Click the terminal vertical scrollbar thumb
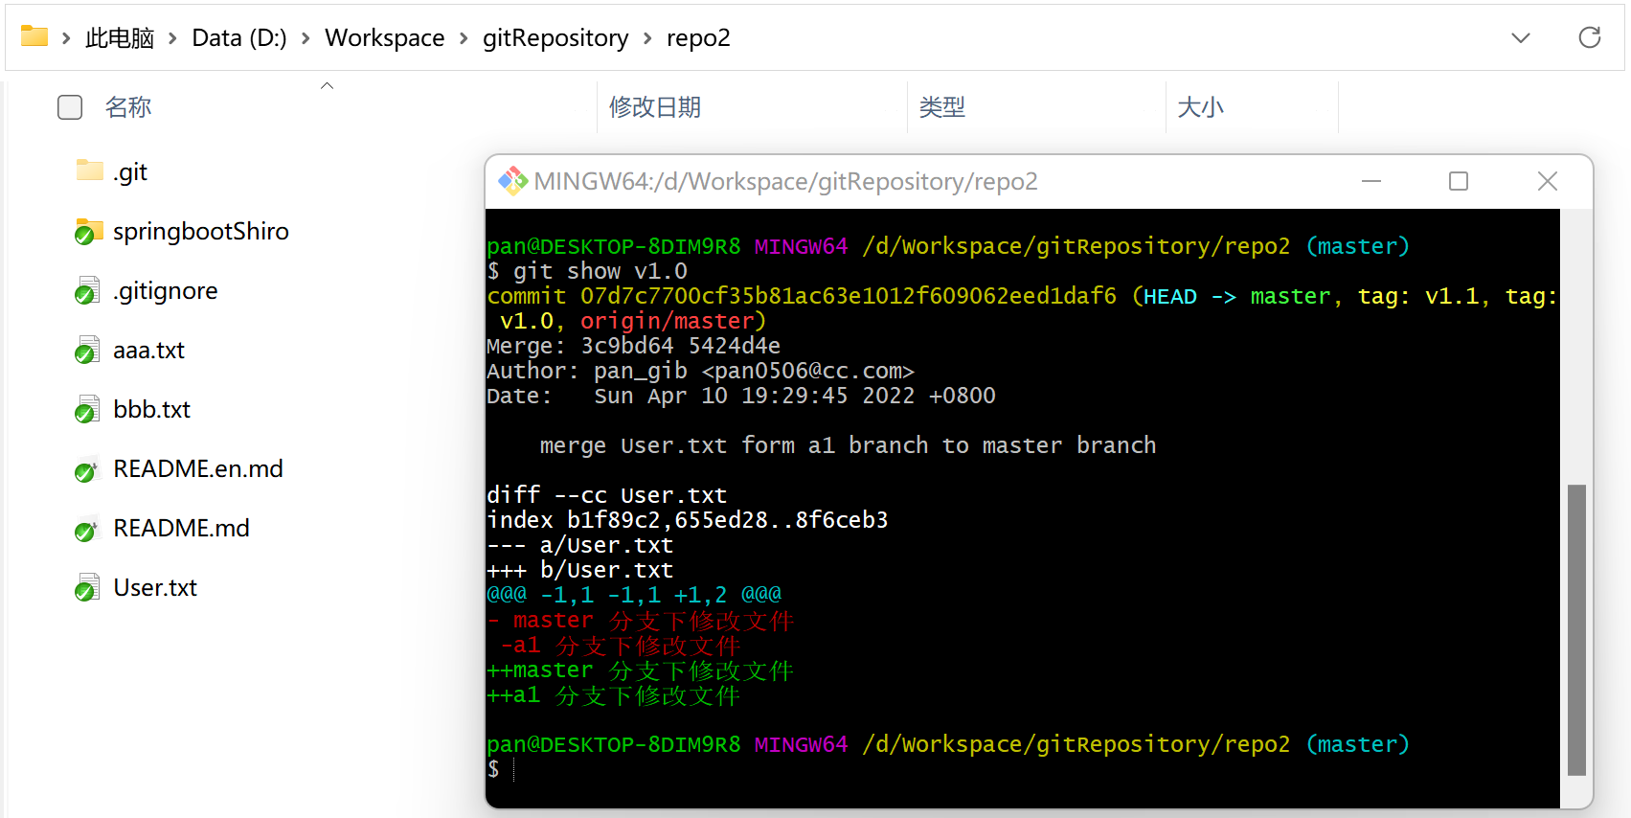Screen dimensions: 1631x818 (x=1575, y=629)
